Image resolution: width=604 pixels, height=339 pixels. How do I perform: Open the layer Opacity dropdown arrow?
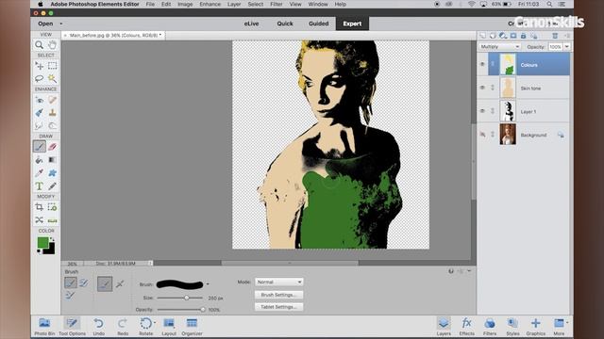pyautogui.click(x=566, y=46)
